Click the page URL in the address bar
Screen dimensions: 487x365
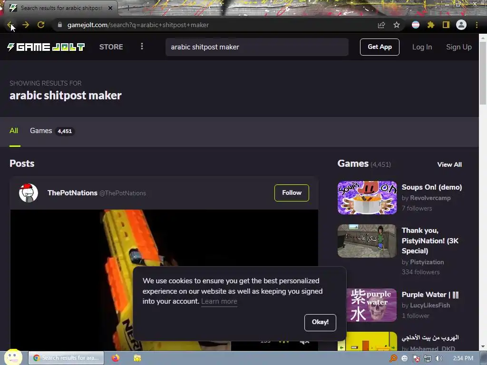[x=138, y=25]
